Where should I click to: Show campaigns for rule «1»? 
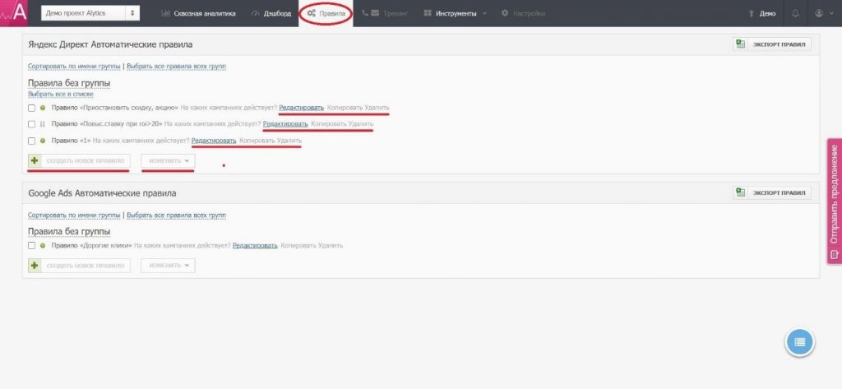[x=141, y=141]
